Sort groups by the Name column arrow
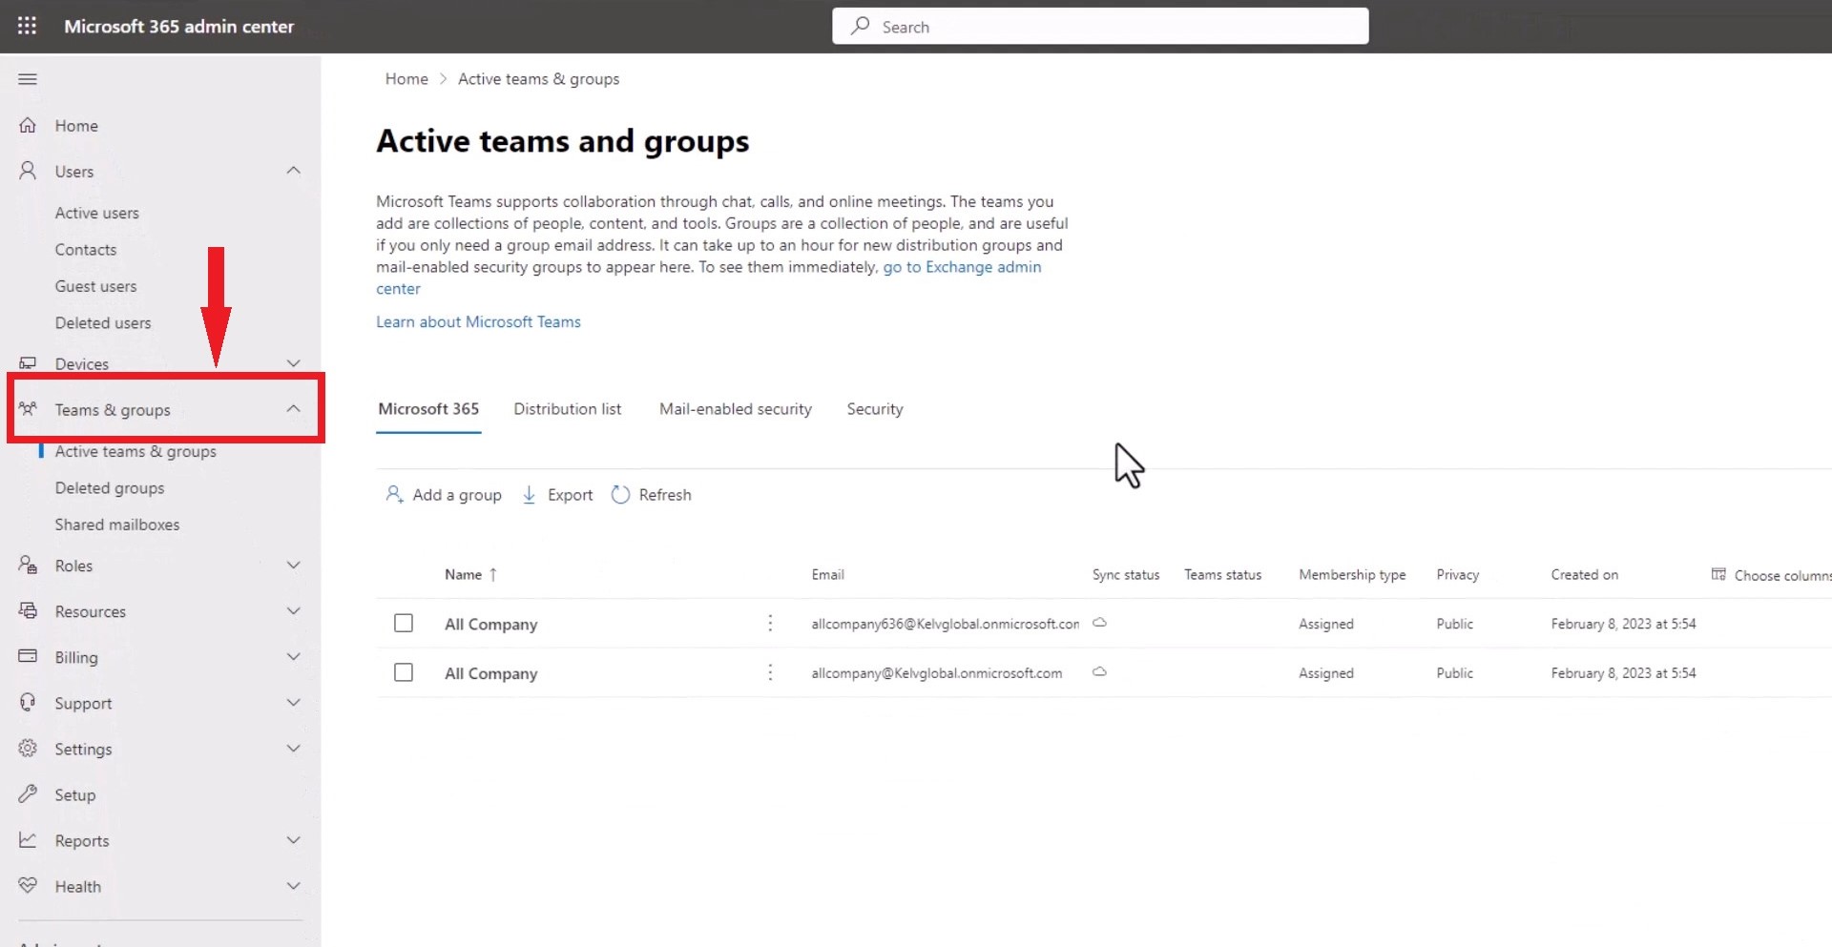1832x947 pixels. coord(494,574)
